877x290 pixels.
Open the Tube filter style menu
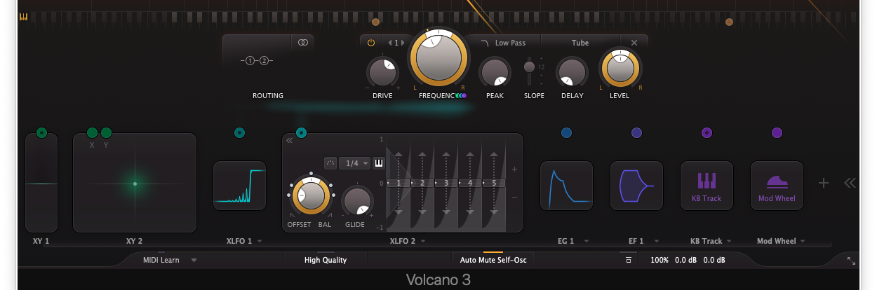pos(580,43)
